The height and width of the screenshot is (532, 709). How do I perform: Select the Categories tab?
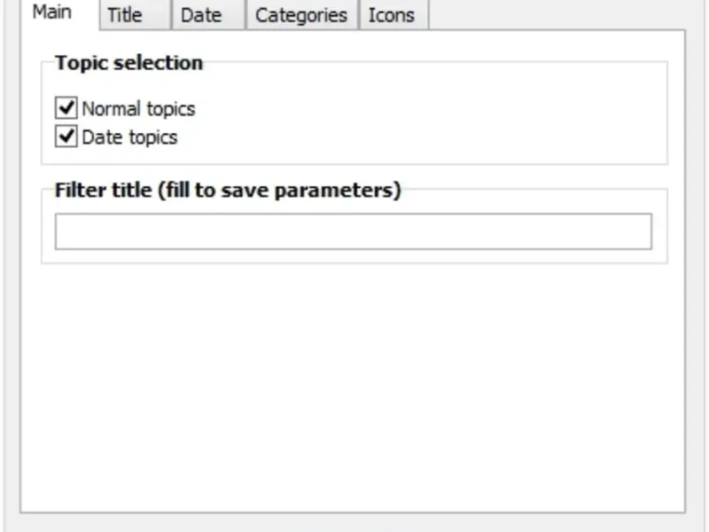[300, 15]
